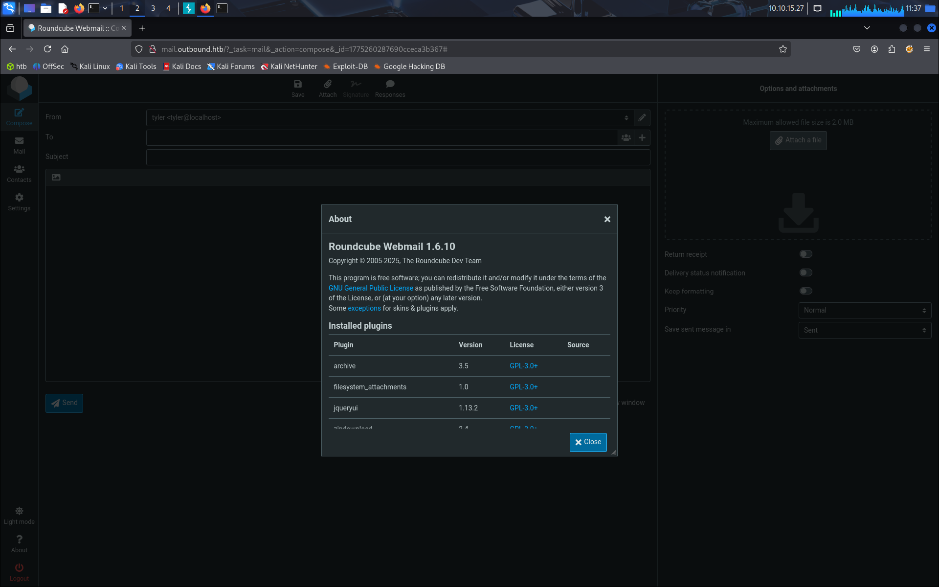Expand the From identity dropdown
This screenshot has height=587, width=939.
point(389,118)
